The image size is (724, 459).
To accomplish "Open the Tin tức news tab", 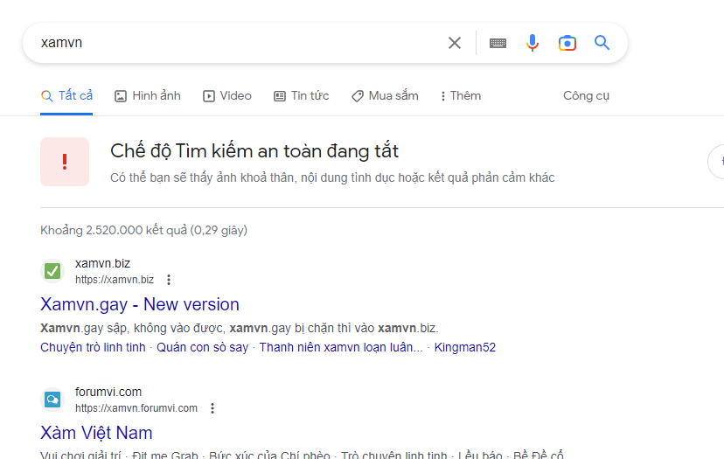I will coord(302,96).
